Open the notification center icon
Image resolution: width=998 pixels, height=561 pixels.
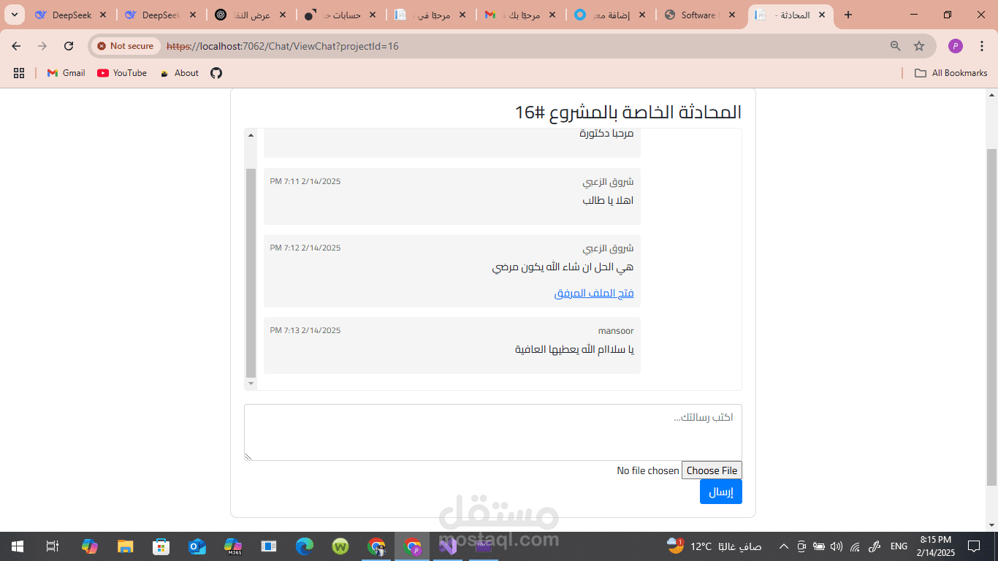974,546
